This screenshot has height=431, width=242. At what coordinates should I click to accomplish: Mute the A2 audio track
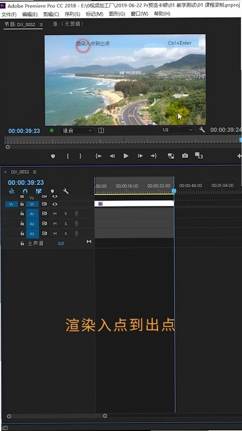(55, 224)
